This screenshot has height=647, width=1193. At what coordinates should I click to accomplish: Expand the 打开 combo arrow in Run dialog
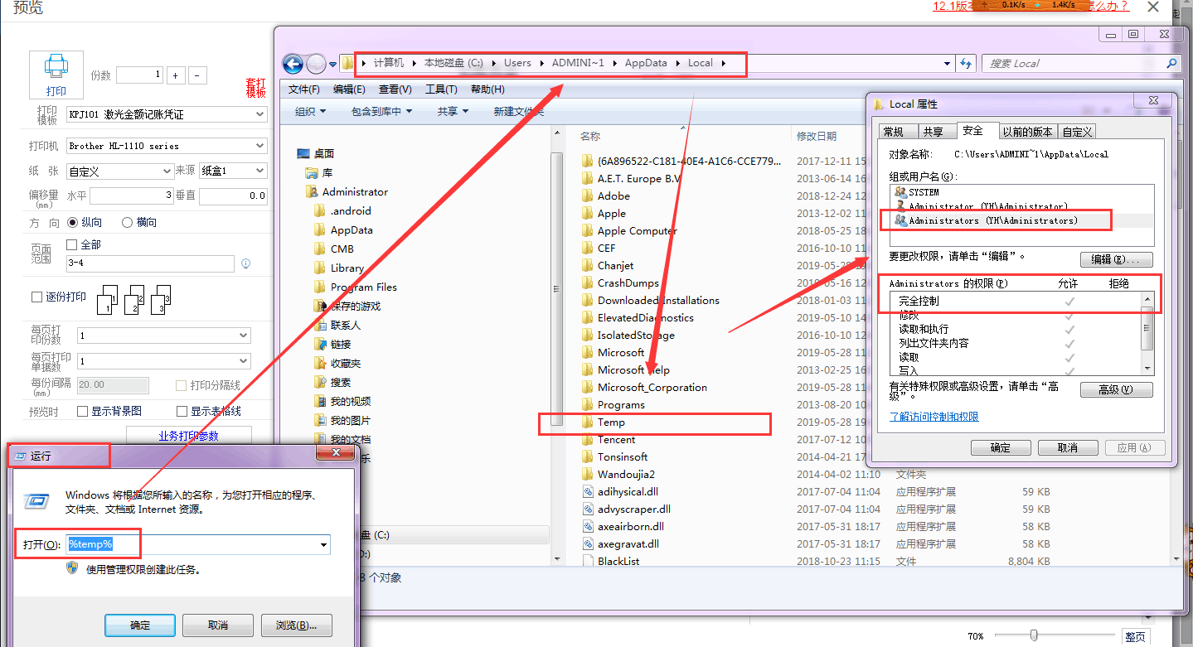[323, 545]
